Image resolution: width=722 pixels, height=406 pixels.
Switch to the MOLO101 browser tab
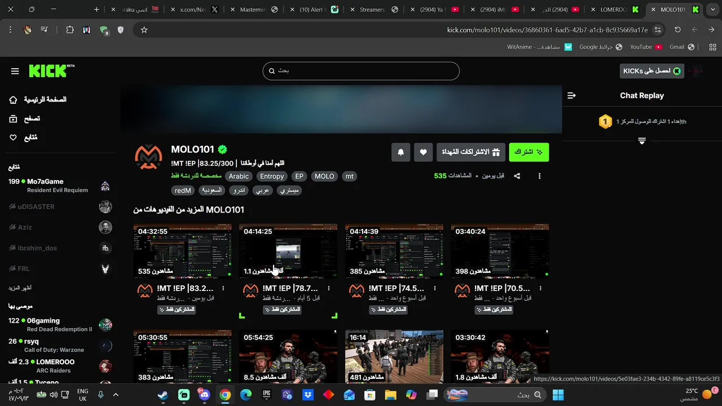coord(673,10)
